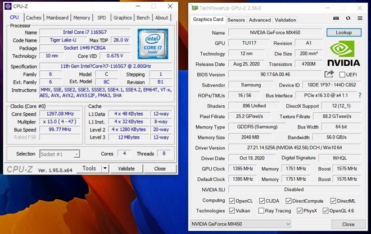Screen dimensions: 371x234
Task: Click the bus interface question mark
Action: pos(360,95)
